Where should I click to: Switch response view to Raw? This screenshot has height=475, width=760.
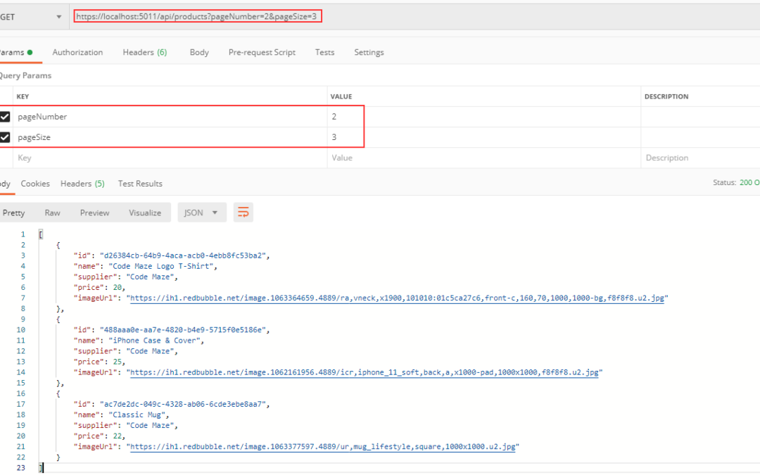(52, 213)
